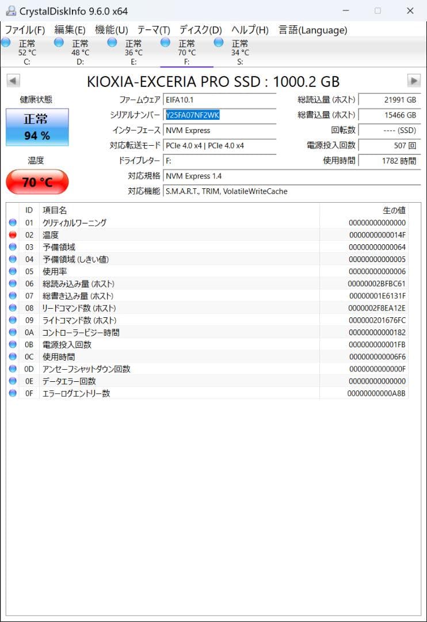Open the テーマ(T) menu
Screen dimensions: 427x622
tap(154, 30)
